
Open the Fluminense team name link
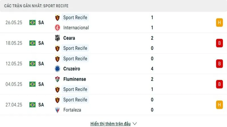click(x=75, y=79)
